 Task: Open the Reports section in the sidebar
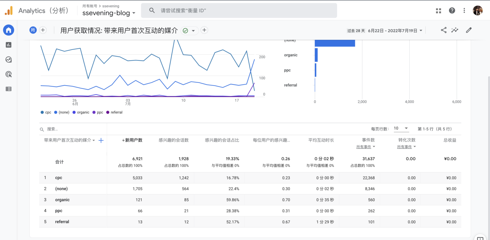tap(8, 45)
